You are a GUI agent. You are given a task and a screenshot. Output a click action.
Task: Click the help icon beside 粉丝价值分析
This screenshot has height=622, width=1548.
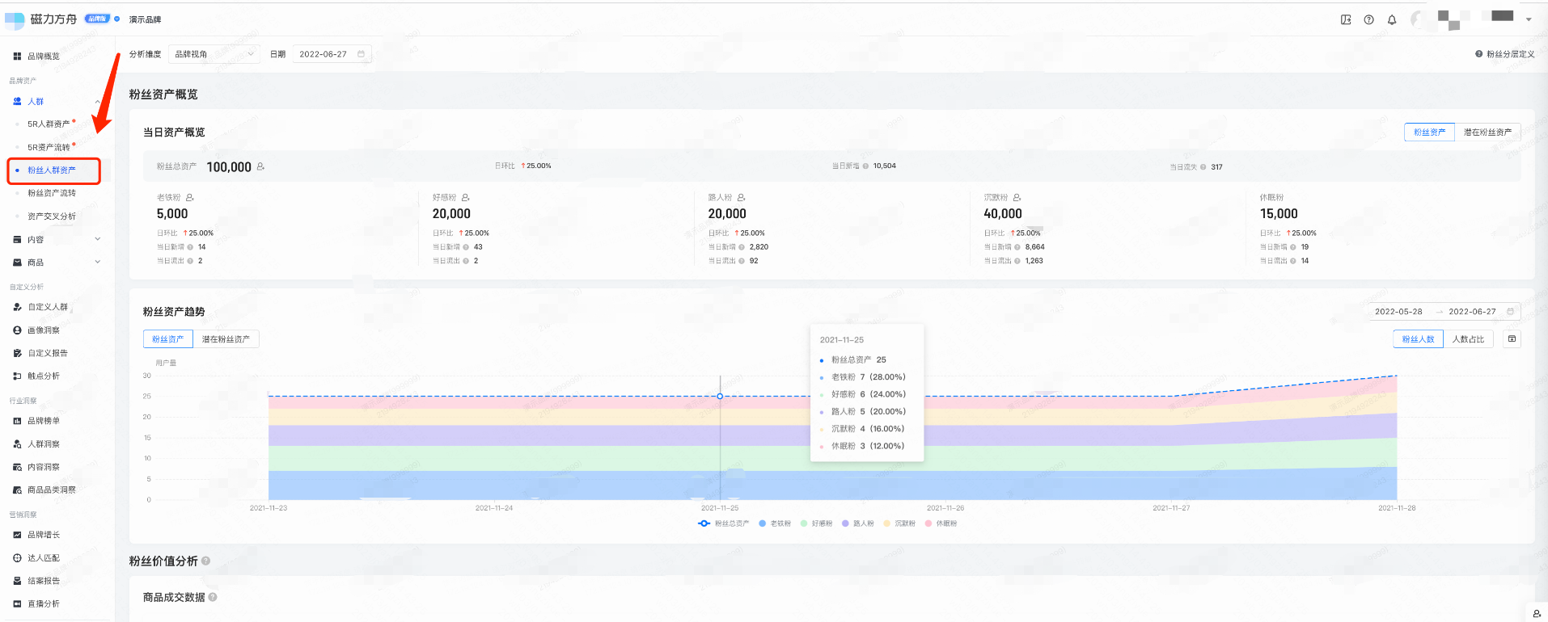[205, 561]
